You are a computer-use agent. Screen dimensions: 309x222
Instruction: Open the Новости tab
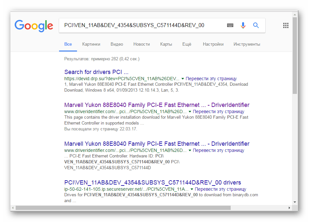142,44
